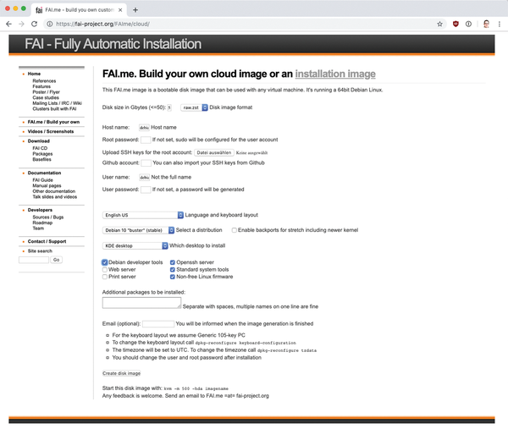Open Documentation in the sidebar

[x=44, y=173]
